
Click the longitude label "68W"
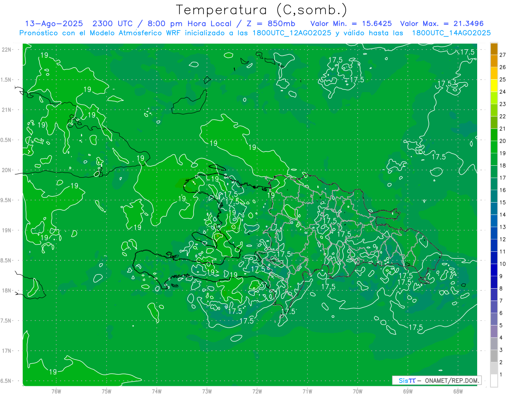pos(458,391)
